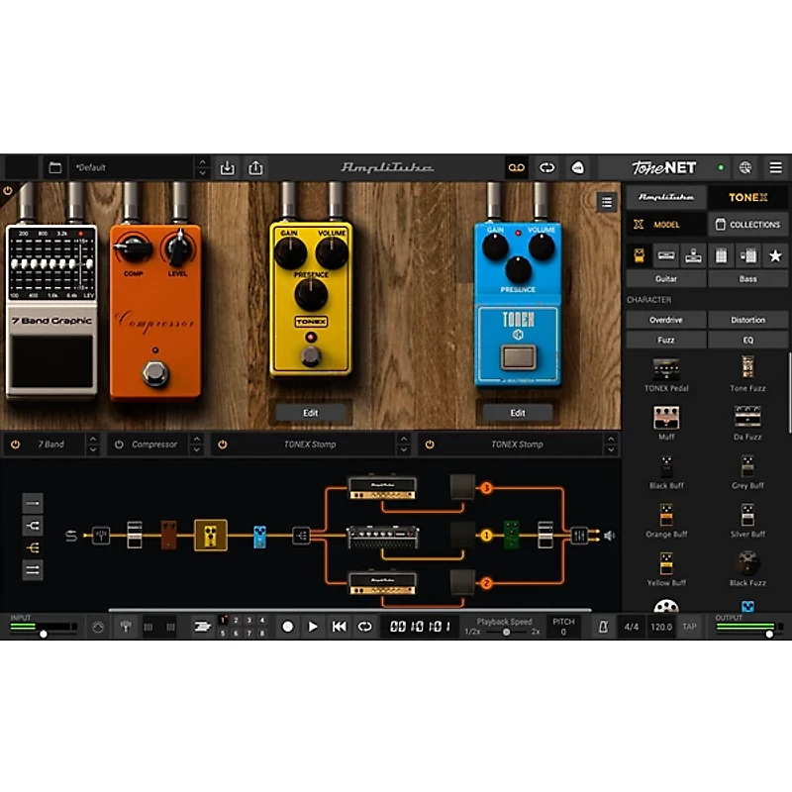Filter character by Fuzz
The image size is (792, 792).
point(666,340)
